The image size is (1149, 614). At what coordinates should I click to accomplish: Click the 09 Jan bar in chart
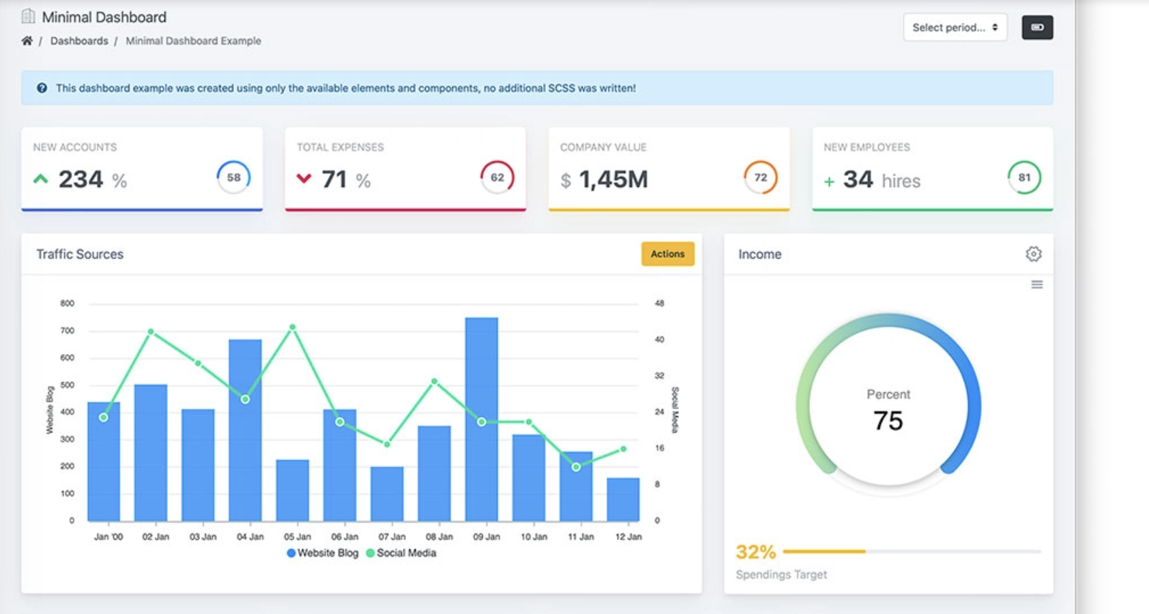[x=482, y=419]
